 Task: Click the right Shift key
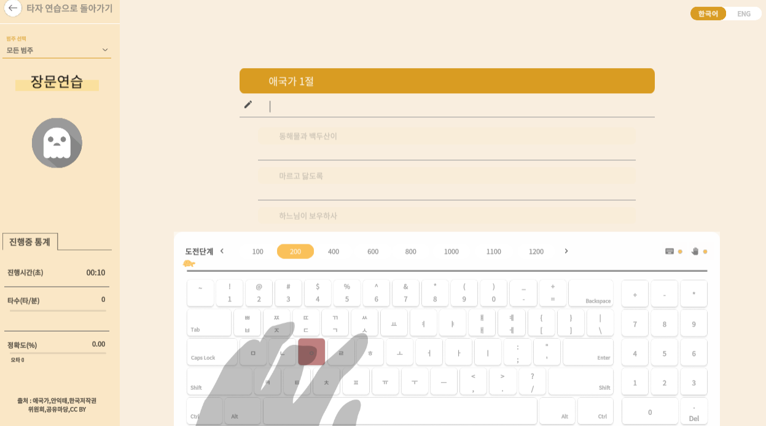580,381
